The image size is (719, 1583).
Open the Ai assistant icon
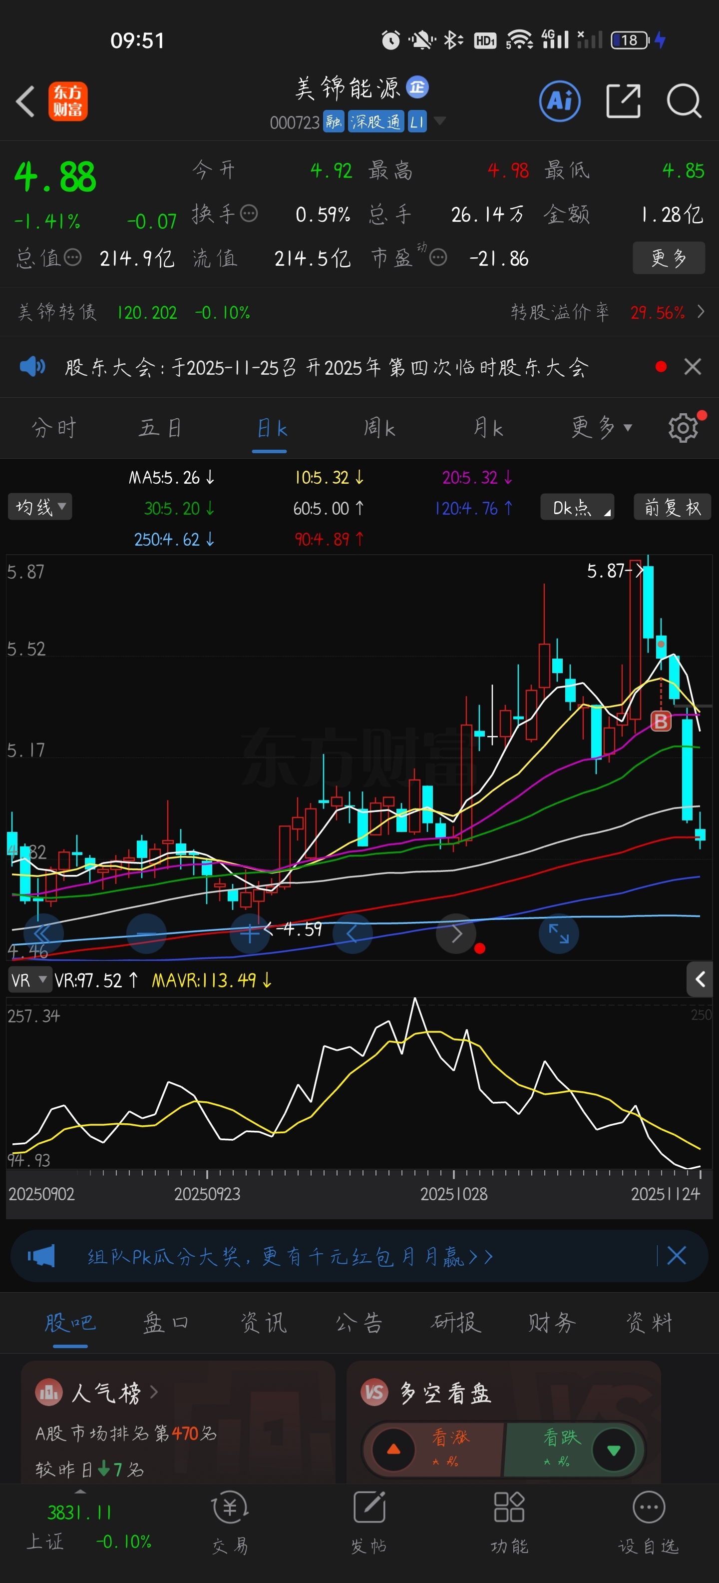pyautogui.click(x=559, y=101)
